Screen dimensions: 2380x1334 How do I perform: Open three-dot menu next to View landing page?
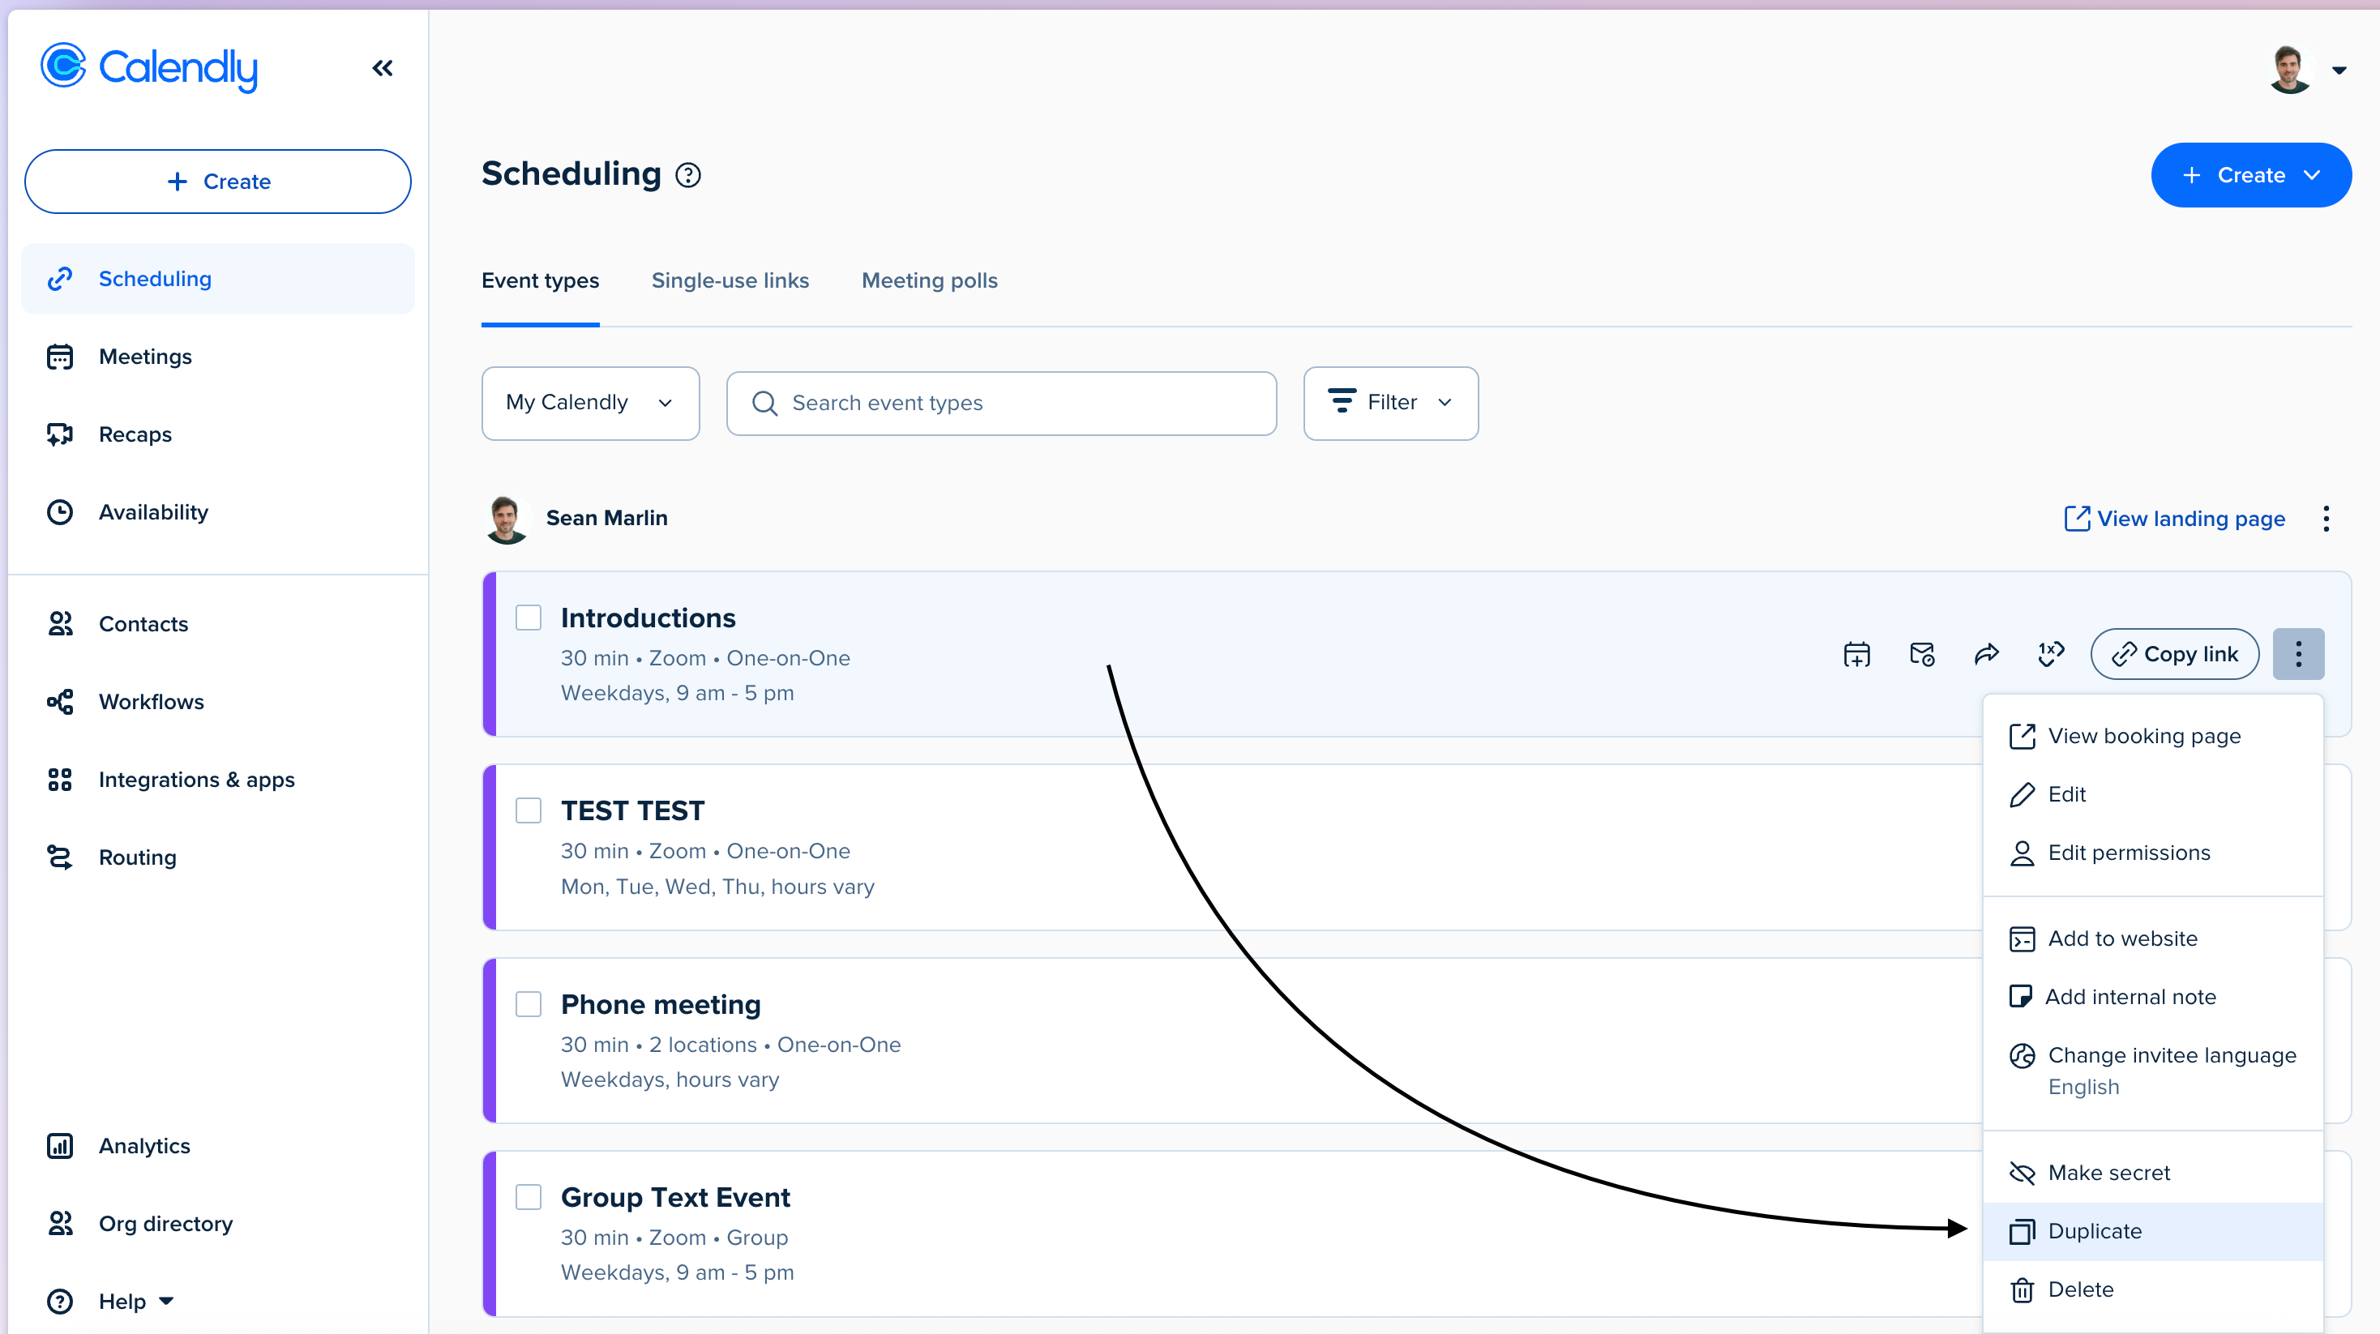point(2326,518)
